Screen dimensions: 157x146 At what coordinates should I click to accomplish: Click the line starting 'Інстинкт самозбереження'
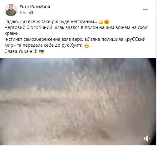(x=75, y=40)
